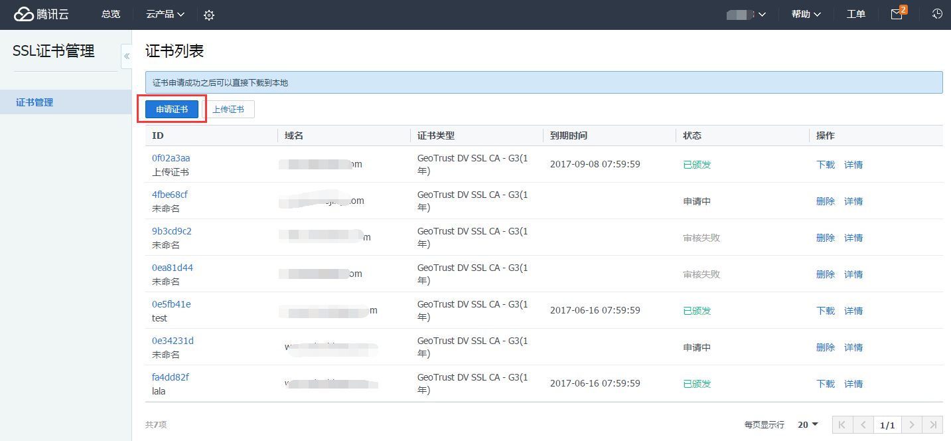Open the settings gear in top navigation

click(x=208, y=14)
